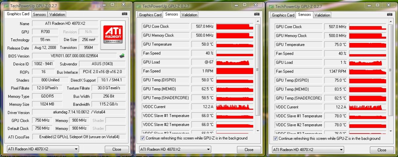
Task: Open the GPU selection dropdown in the right window
Action: [308, 150]
